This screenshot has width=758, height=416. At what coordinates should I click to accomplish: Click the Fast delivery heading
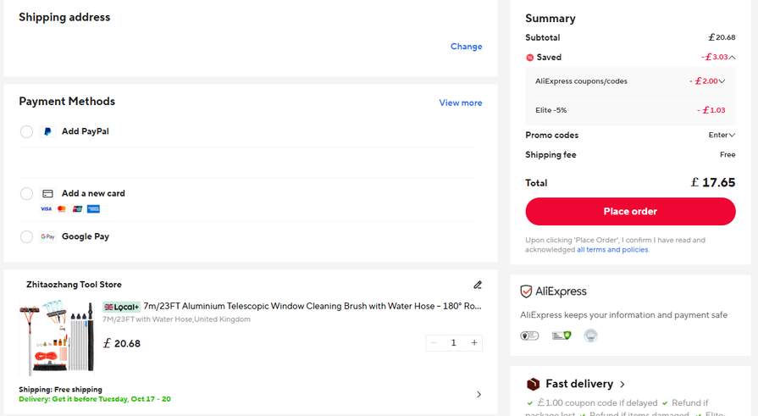(579, 384)
